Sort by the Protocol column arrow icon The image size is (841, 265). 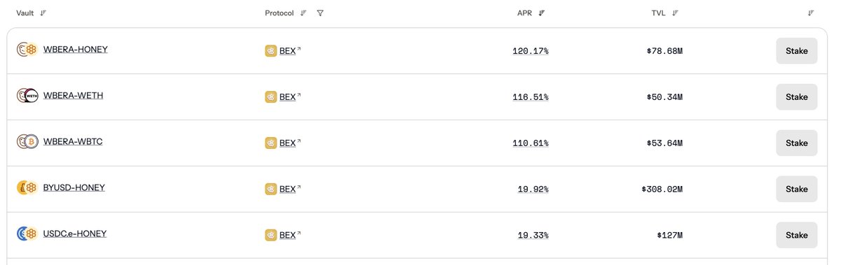(303, 13)
